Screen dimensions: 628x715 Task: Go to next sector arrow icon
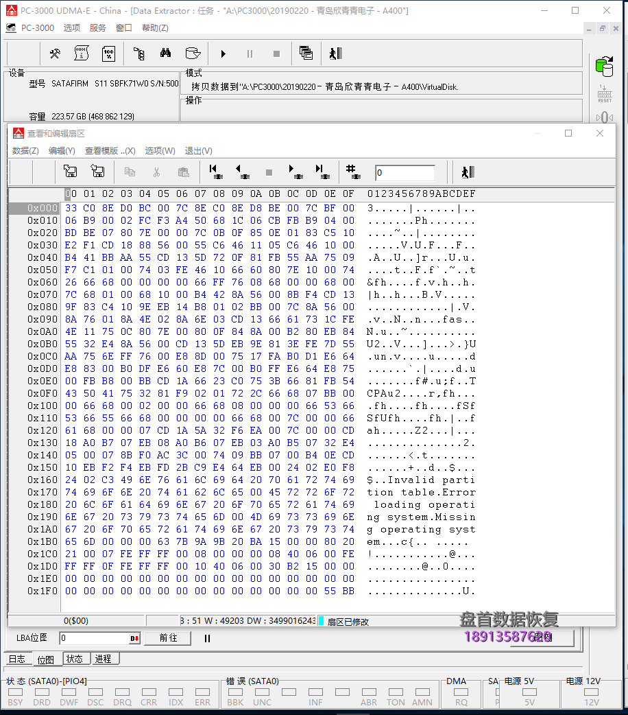pyautogui.click(x=295, y=172)
